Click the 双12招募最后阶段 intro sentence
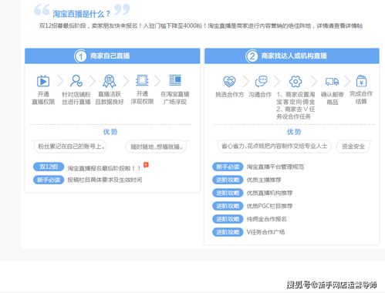This screenshot has width=385, height=293. tap(201, 25)
